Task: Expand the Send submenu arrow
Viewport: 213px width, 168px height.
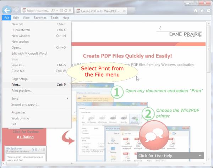Action: point(67,99)
